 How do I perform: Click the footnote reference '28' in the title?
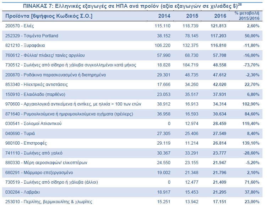[240, 5]
